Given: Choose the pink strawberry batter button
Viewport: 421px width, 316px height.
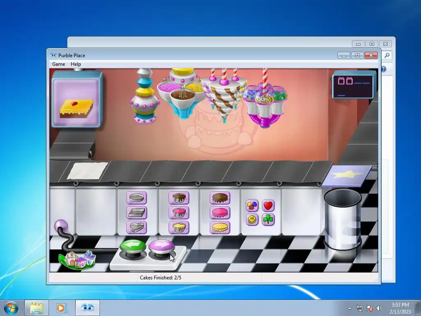Looking at the screenshot, I should click(x=179, y=213).
